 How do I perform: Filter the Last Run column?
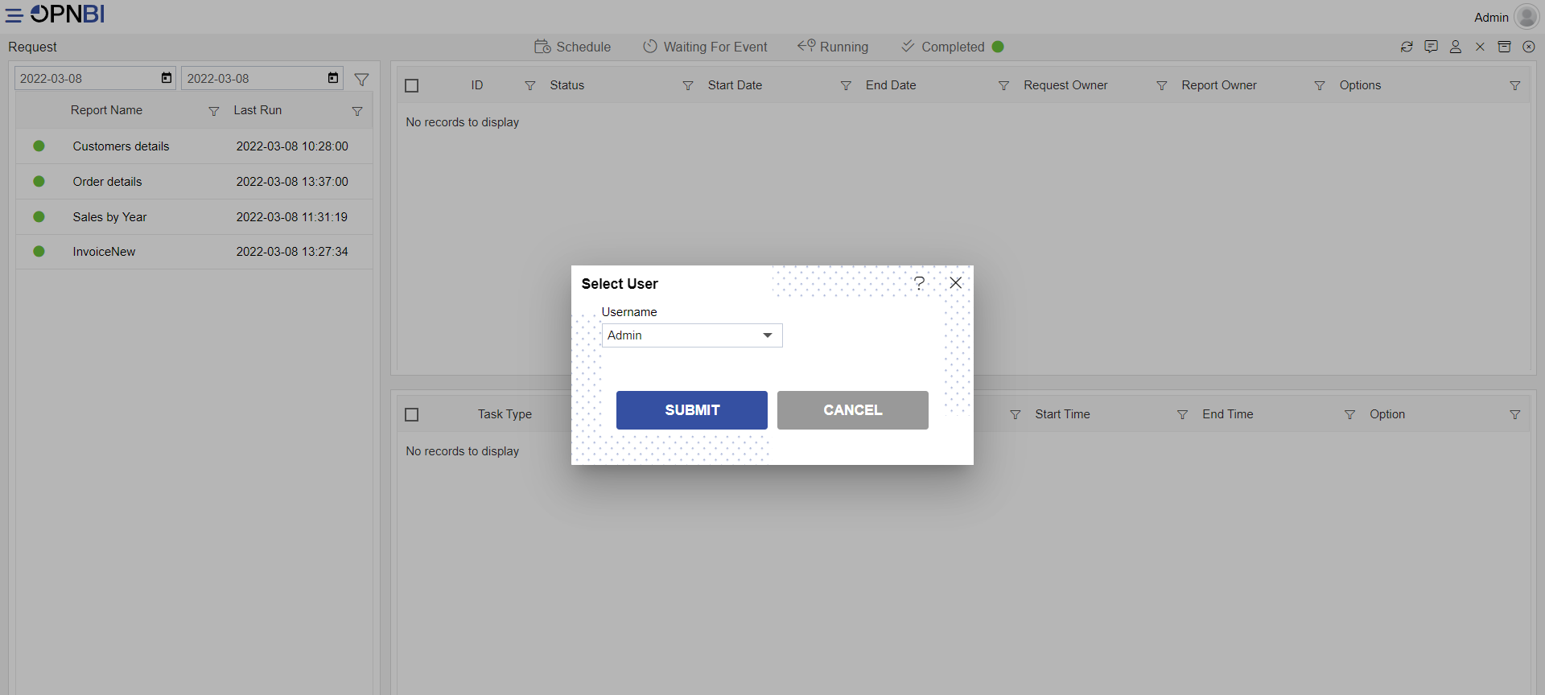357,111
